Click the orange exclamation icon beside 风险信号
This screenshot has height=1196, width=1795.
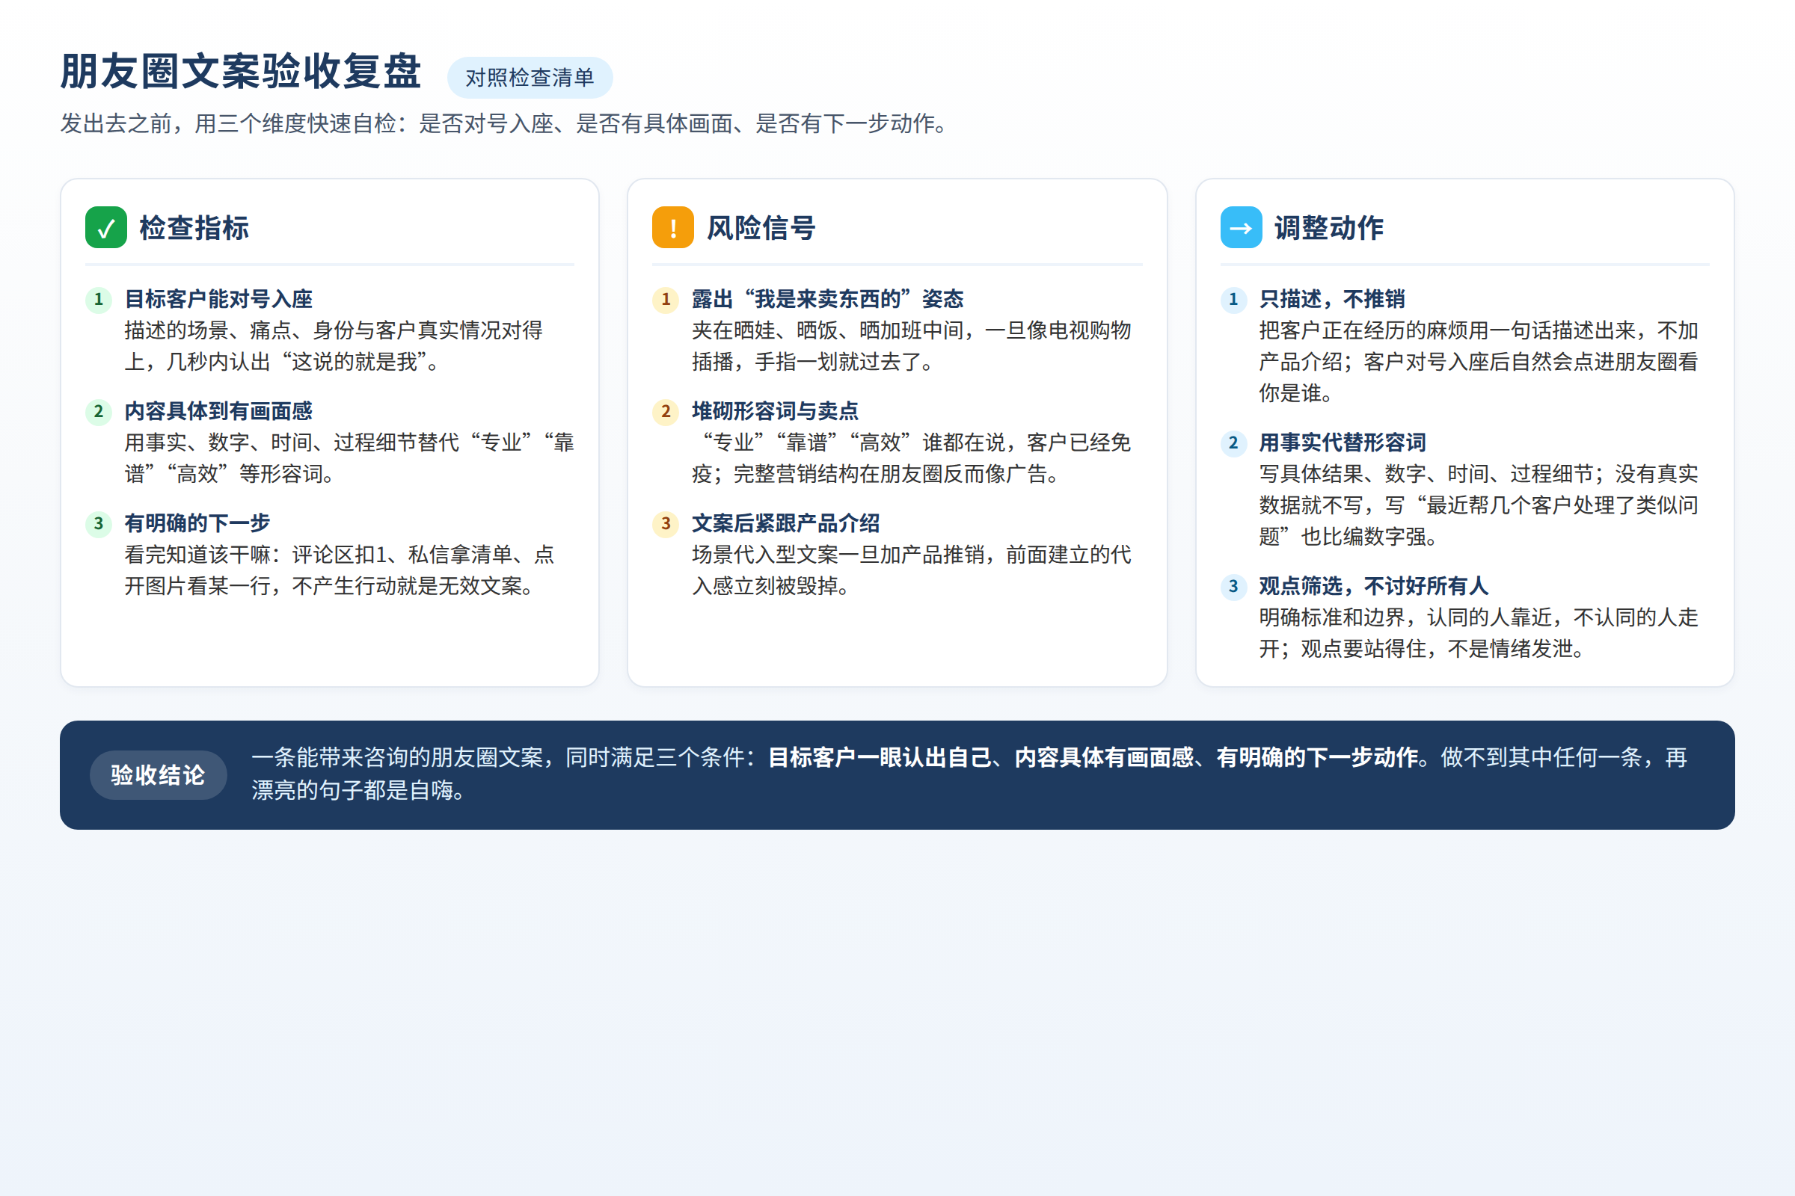673,227
